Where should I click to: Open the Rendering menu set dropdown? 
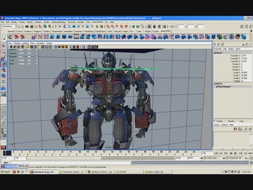coord(12,26)
